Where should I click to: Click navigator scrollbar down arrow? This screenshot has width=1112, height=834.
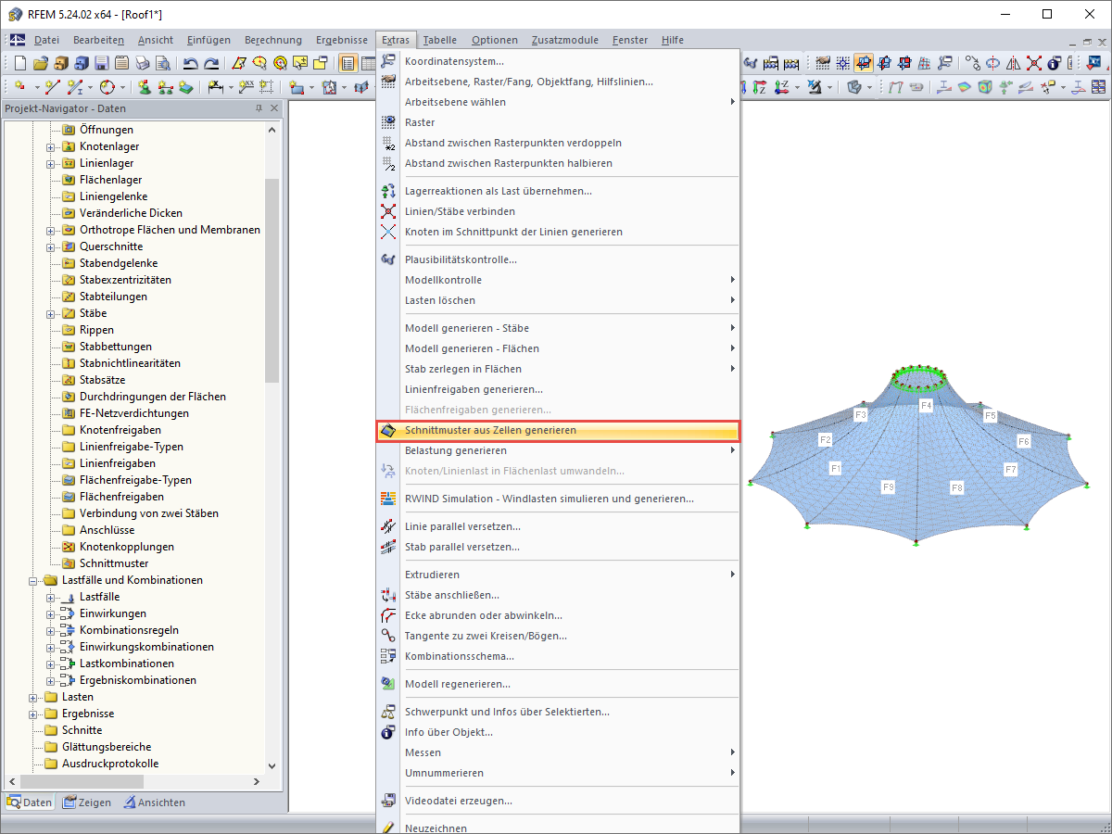click(272, 765)
